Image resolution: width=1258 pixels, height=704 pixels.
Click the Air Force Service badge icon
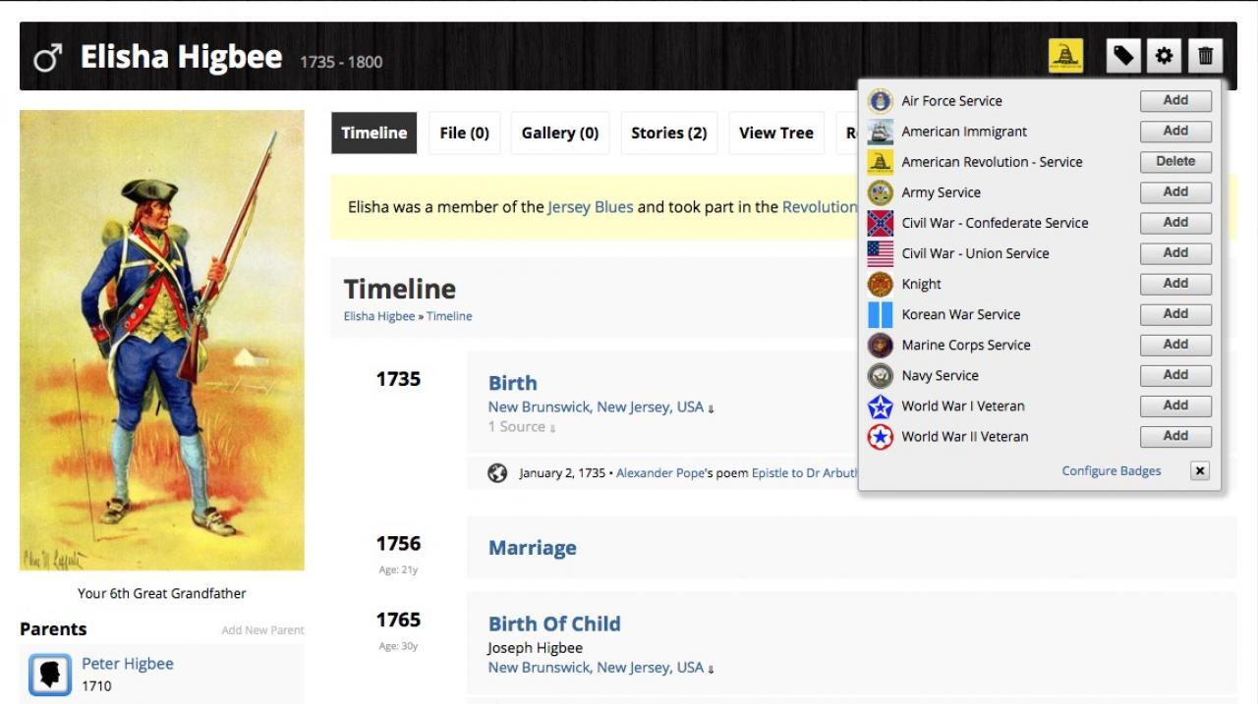[x=880, y=101]
